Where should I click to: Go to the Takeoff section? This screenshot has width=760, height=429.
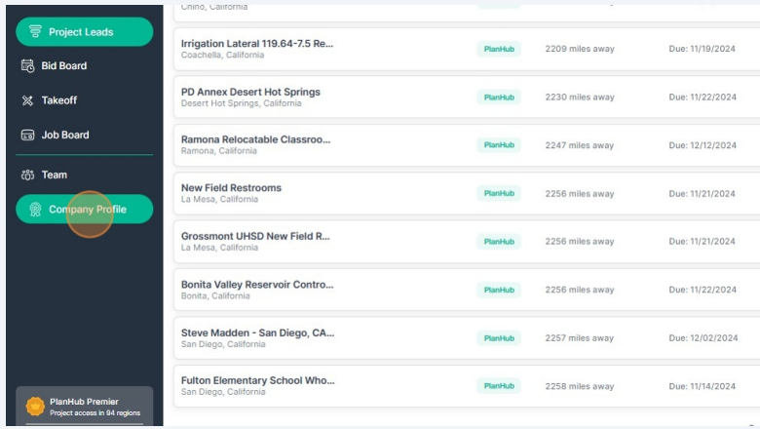85,100
